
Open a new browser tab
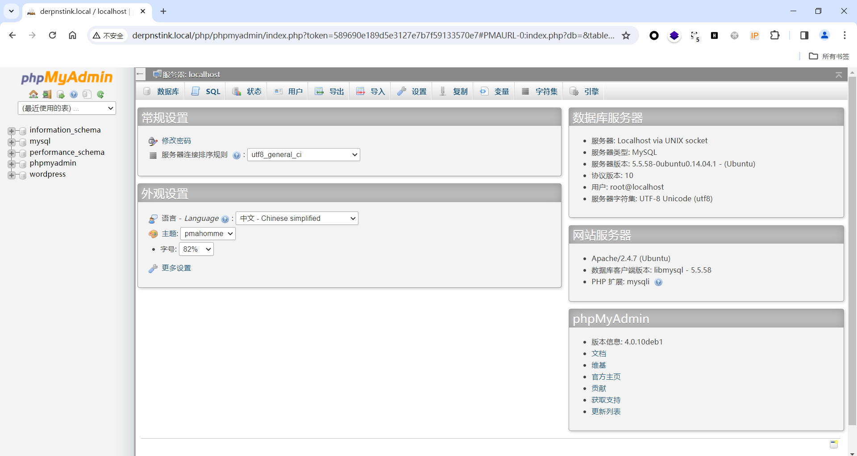(x=163, y=11)
